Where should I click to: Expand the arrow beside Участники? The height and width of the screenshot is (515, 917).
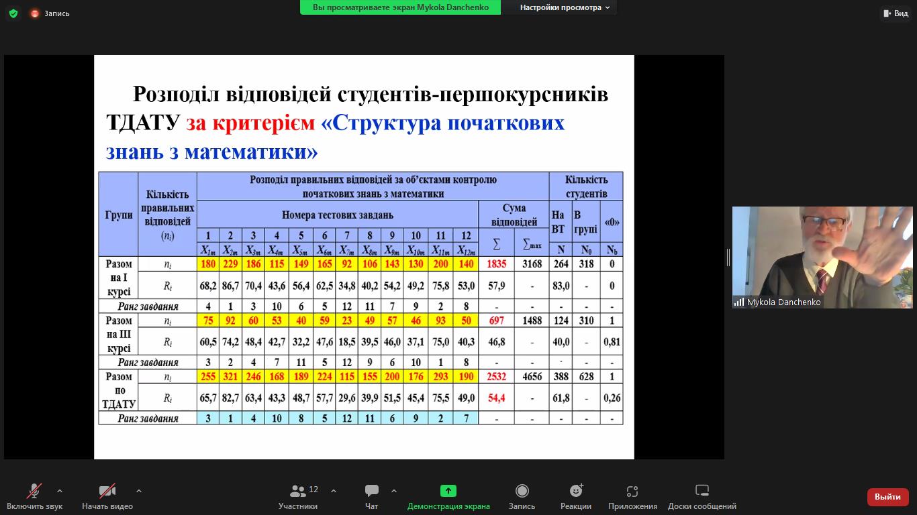pyautogui.click(x=334, y=491)
